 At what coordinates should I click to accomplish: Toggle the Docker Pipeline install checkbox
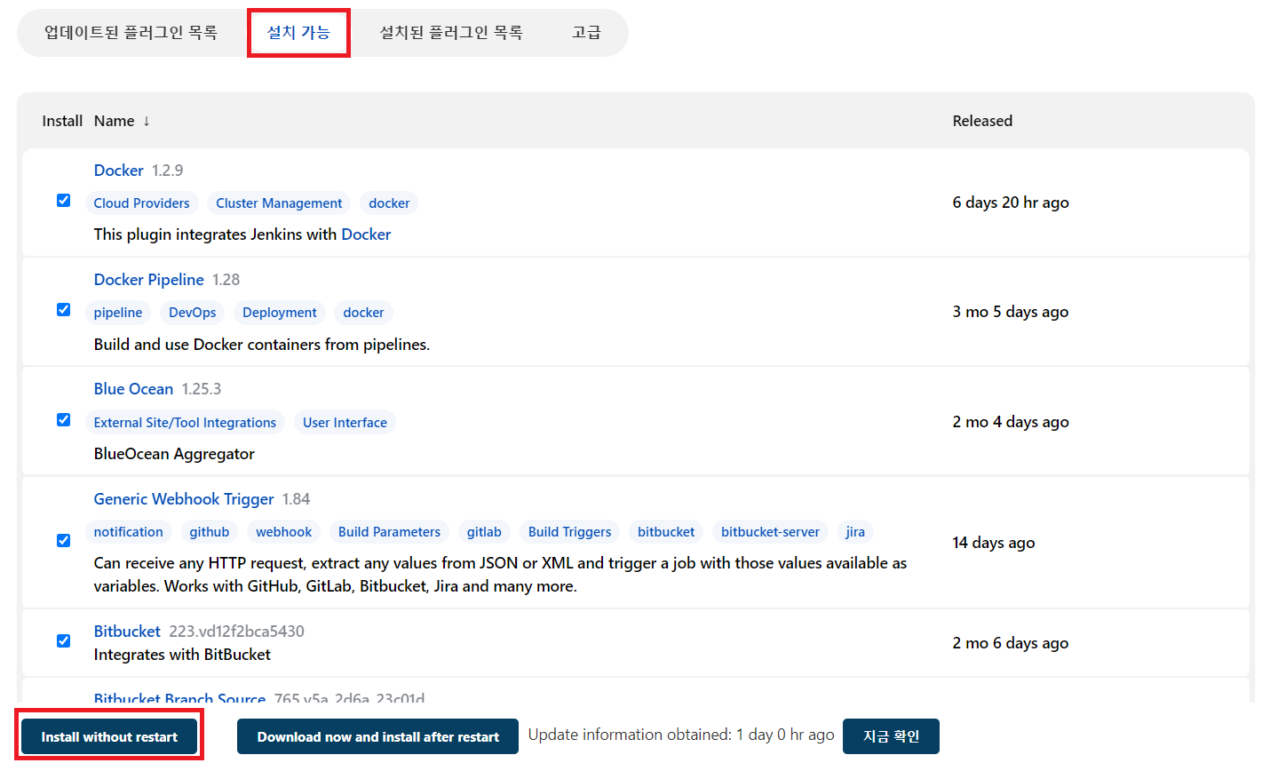point(64,310)
